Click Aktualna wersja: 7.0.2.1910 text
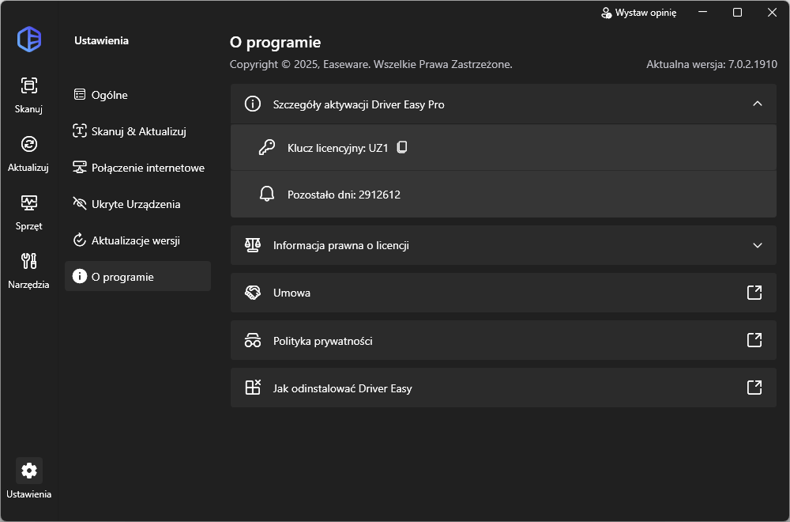The width and height of the screenshot is (790, 522). click(712, 64)
